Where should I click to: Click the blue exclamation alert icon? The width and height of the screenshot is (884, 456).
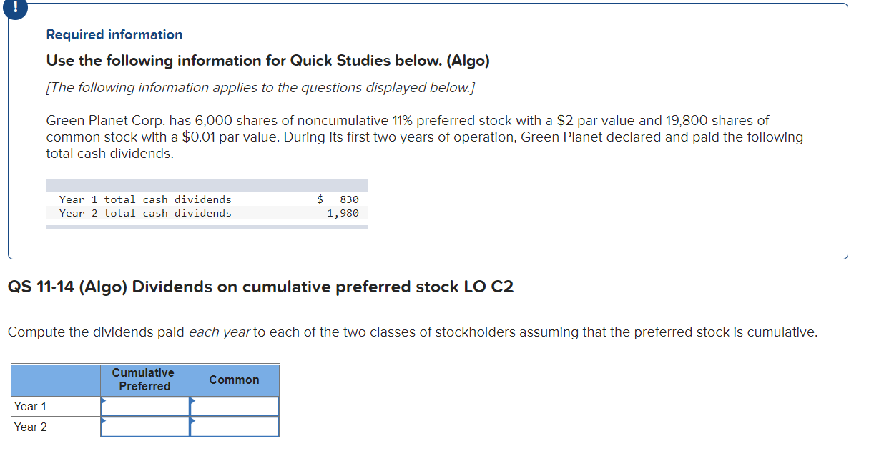click(14, 10)
